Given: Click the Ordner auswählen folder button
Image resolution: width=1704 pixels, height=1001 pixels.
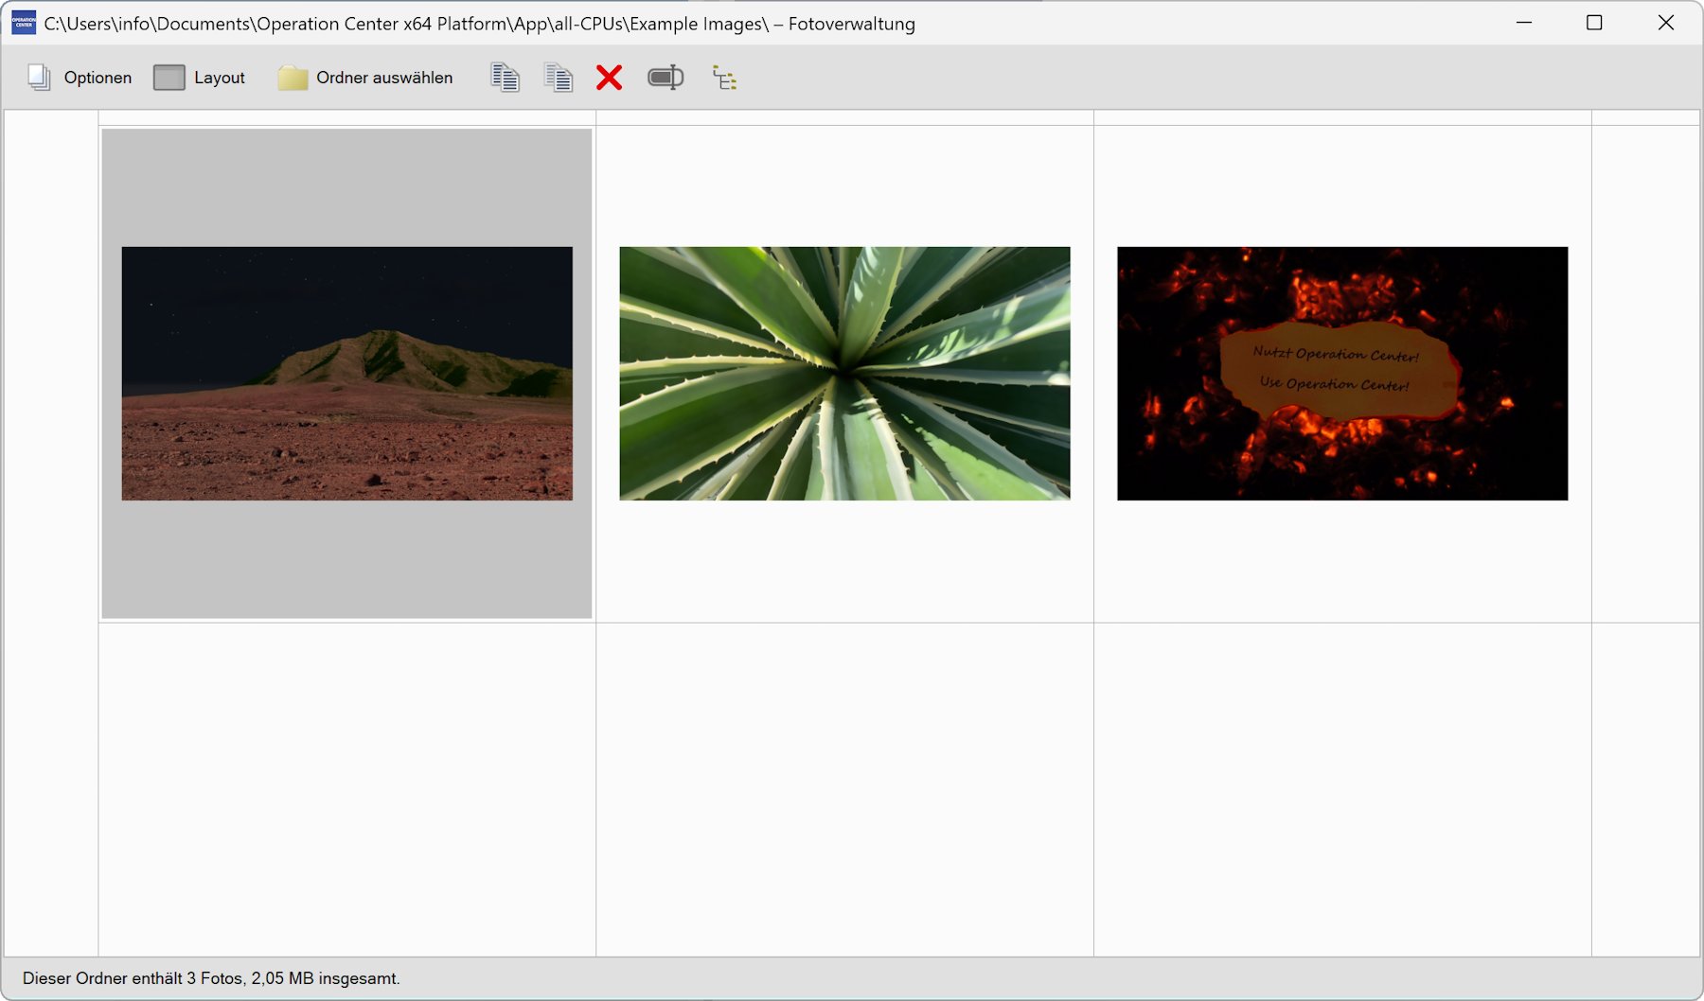Looking at the screenshot, I should (x=365, y=78).
